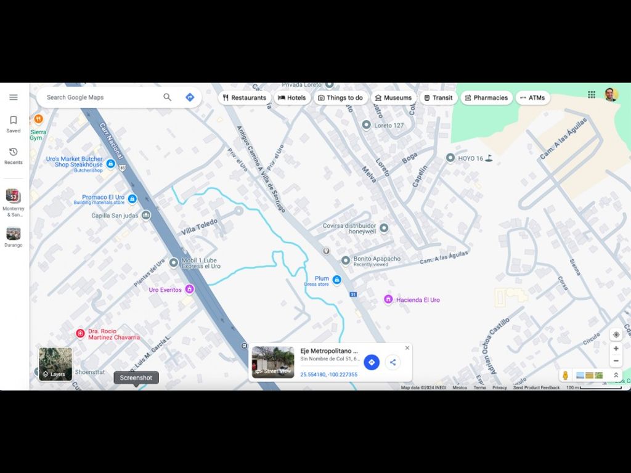631x473 pixels.
Task: Open Street View thumbnail in location card
Action: [x=273, y=362]
